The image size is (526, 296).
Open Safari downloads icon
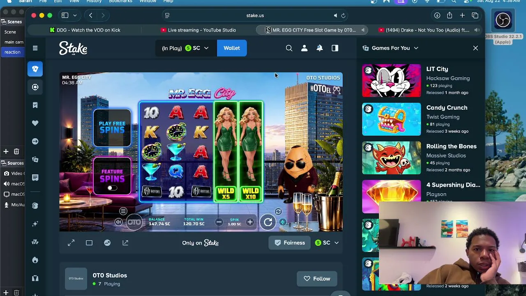(437, 16)
